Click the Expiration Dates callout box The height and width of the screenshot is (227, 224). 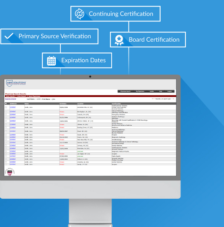[77, 60]
